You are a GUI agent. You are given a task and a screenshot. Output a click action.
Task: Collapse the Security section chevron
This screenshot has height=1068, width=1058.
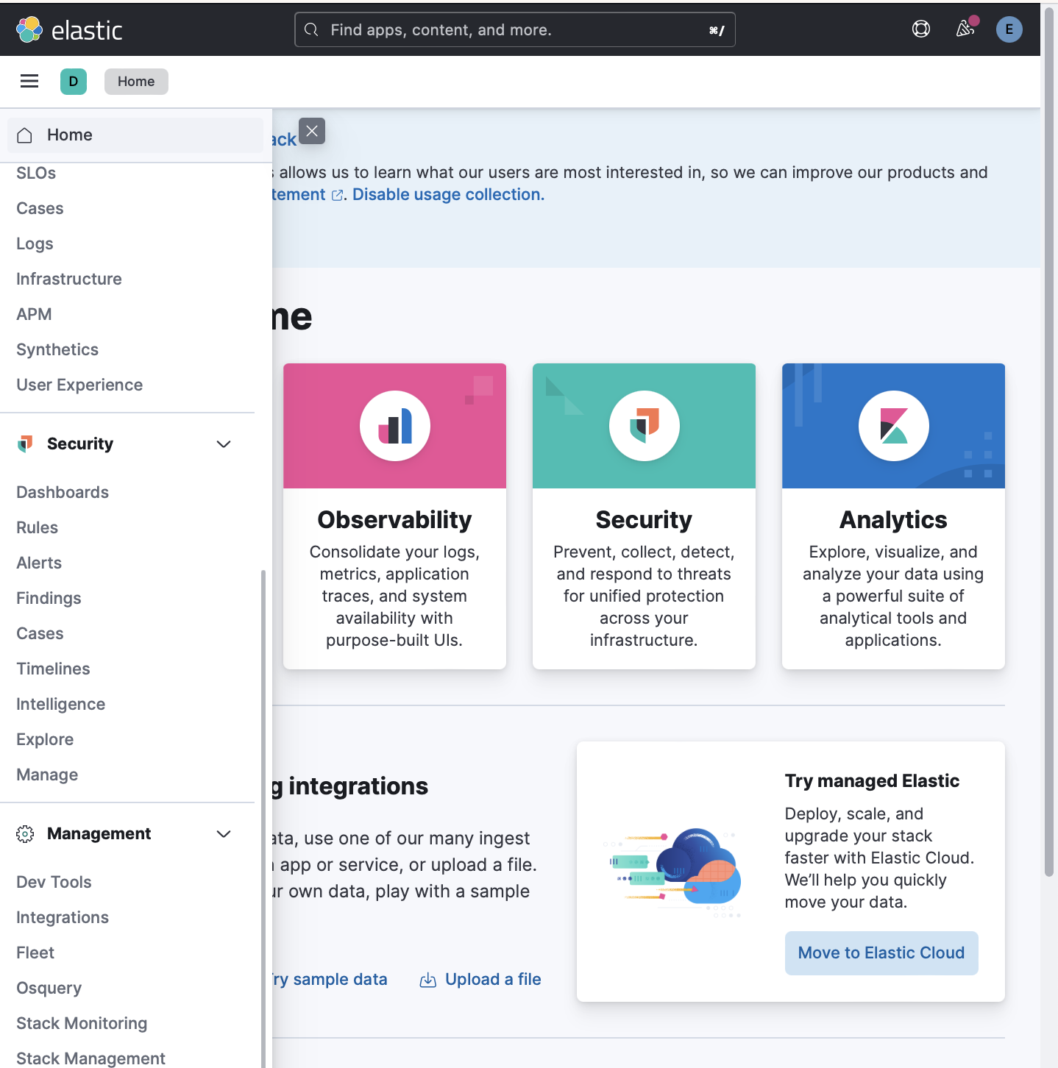tap(224, 444)
